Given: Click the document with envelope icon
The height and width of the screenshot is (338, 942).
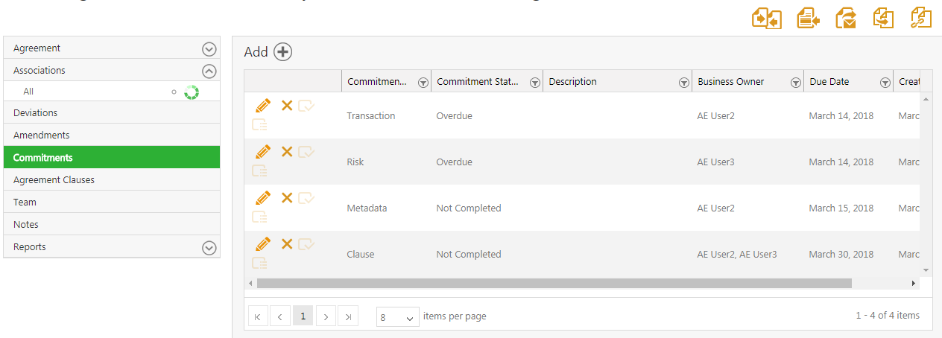Looking at the screenshot, I should pyautogui.click(x=846, y=18).
